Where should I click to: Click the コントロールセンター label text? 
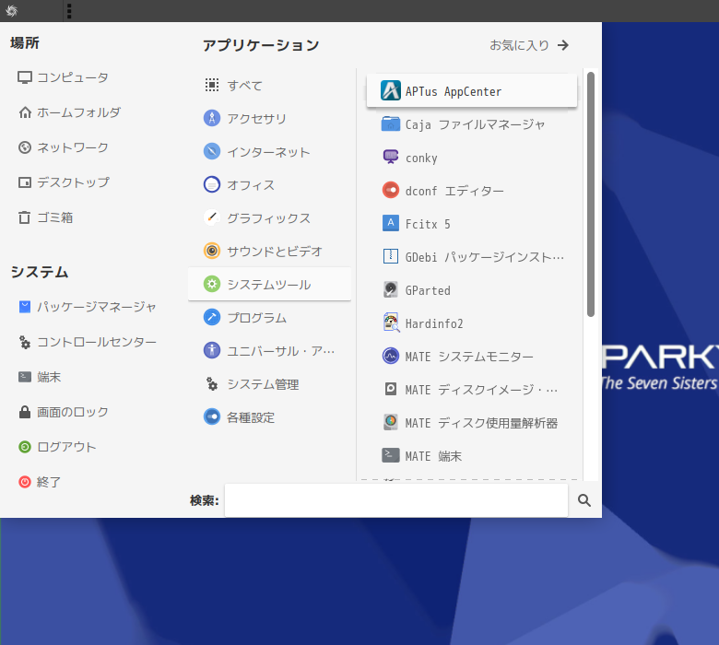(x=97, y=342)
